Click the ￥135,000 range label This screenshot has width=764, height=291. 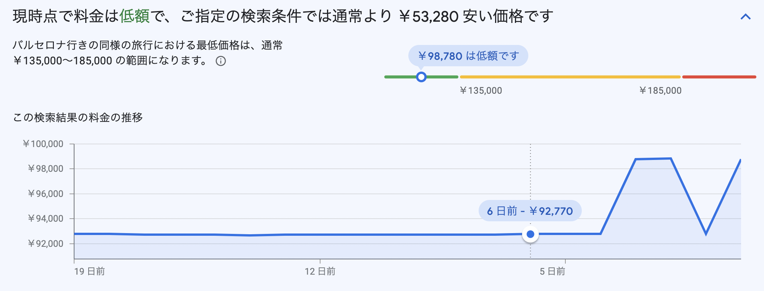pos(481,91)
